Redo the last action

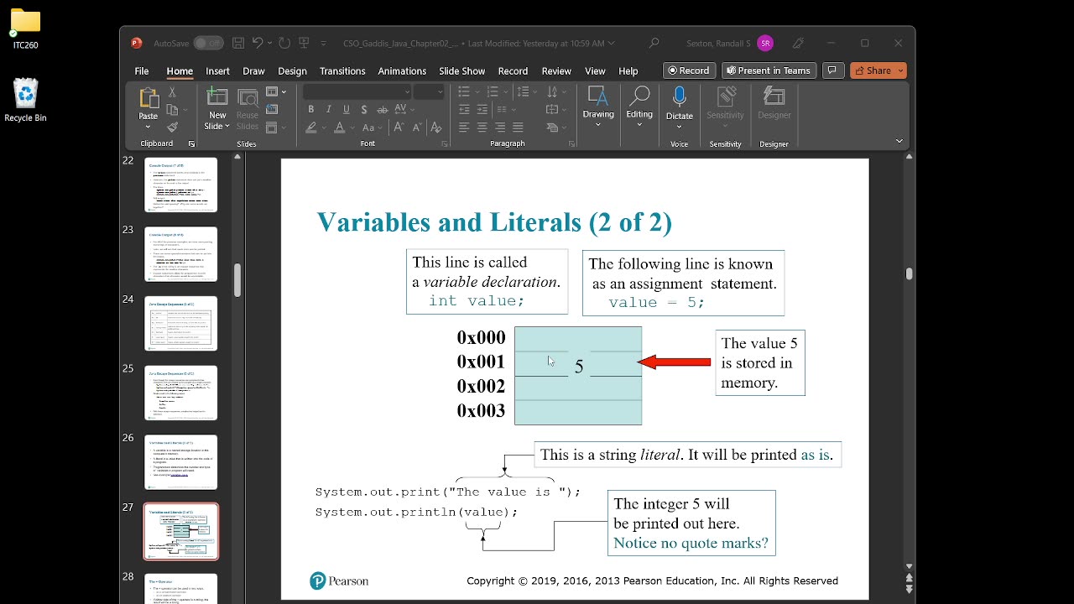(x=284, y=43)
